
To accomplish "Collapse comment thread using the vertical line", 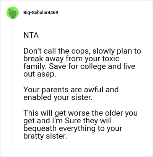I will click(13, 85).
